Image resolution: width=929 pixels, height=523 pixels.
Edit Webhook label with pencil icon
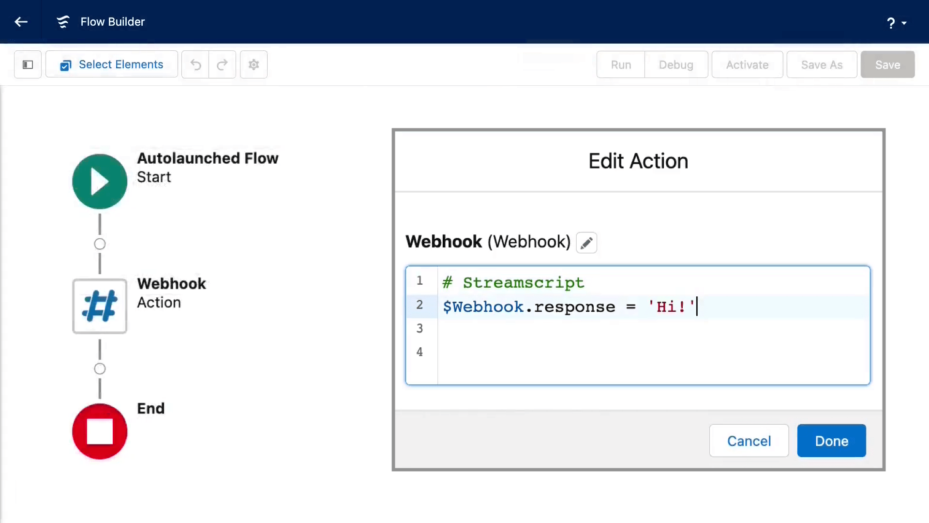586,243
